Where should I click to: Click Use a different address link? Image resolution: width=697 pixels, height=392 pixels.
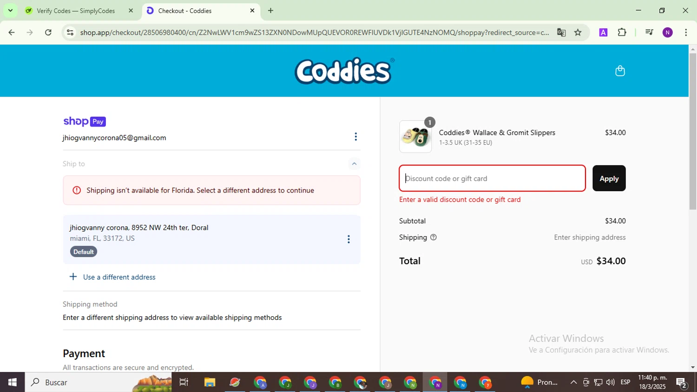click(x=119, y=277)
